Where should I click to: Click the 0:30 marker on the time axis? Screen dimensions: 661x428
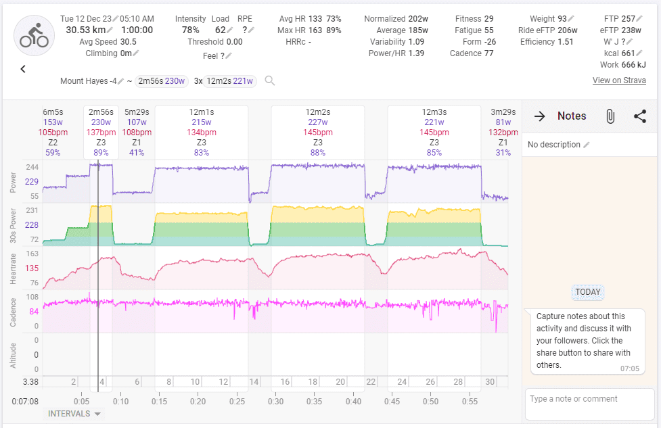point(275,401)
